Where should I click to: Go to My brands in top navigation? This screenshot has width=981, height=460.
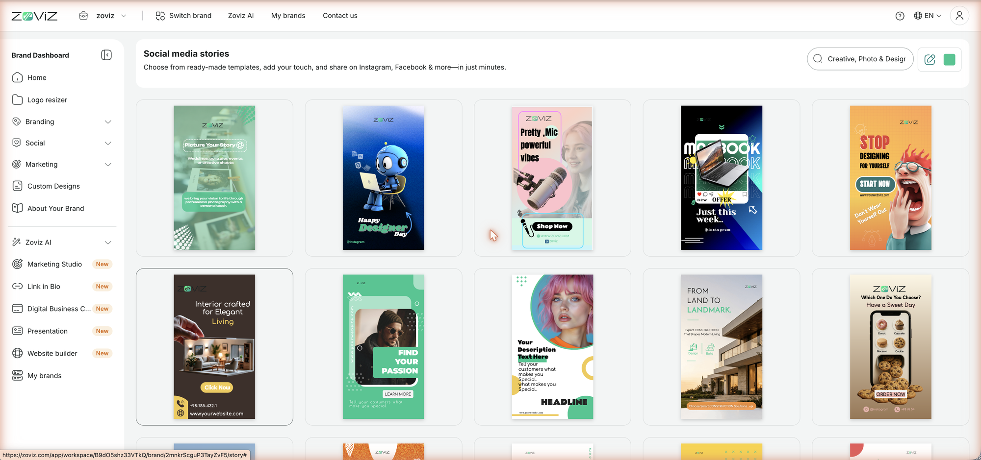288,16
